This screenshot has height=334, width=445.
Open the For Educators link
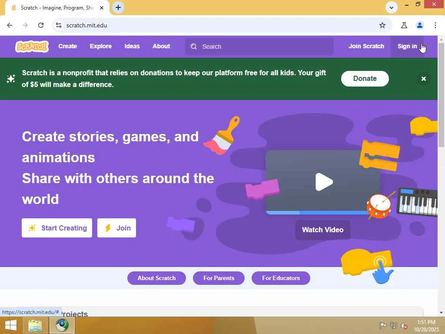pos(281,278)
